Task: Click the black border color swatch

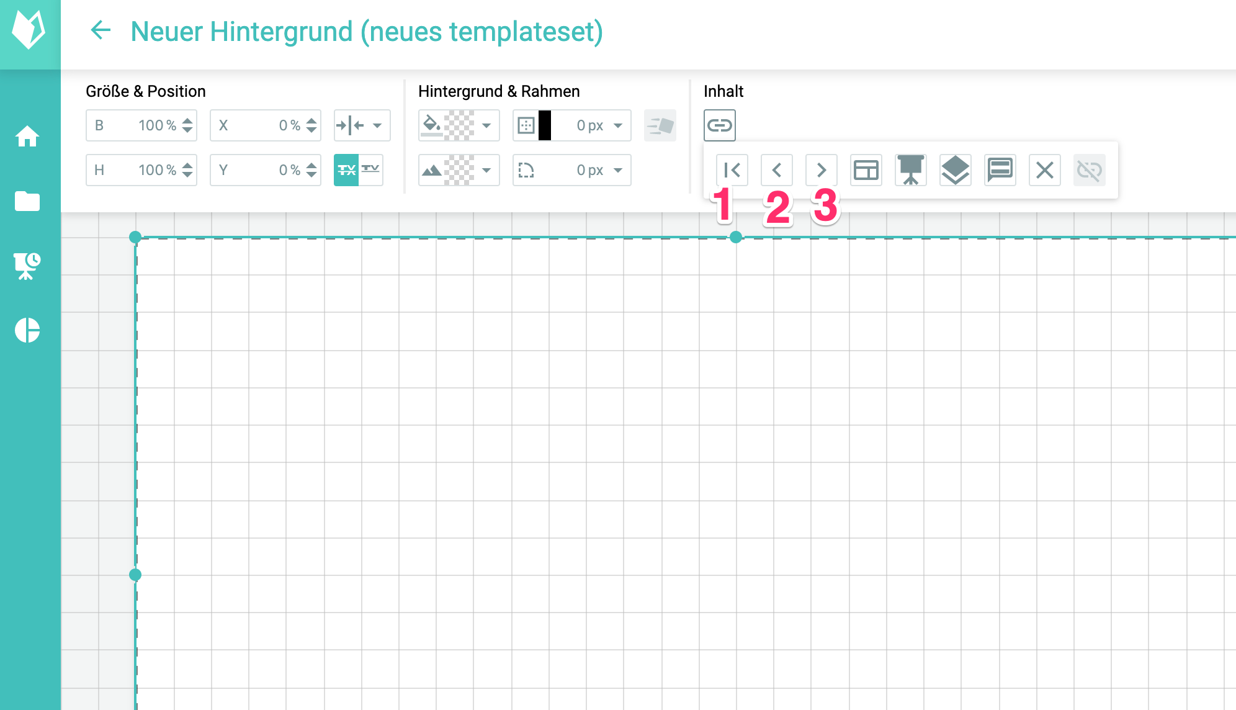Action: (545, 125)
